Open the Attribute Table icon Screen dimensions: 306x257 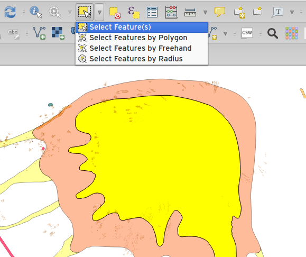click(152, 12)
